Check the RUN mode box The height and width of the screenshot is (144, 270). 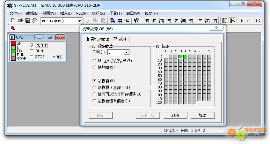[32, 51]
